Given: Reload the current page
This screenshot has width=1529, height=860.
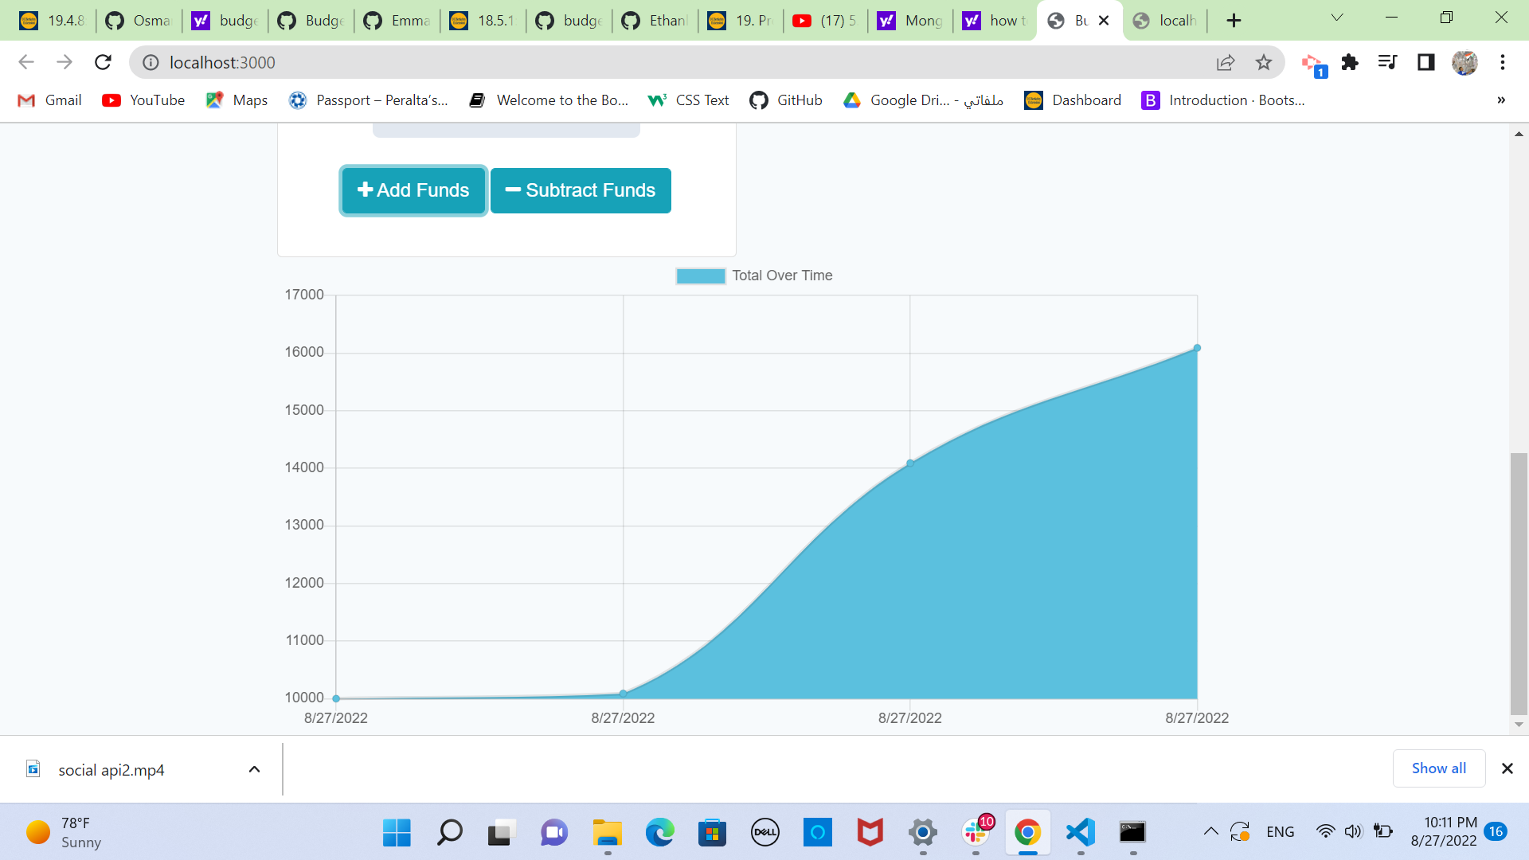Looking at the screenshot, I should 103,62.
